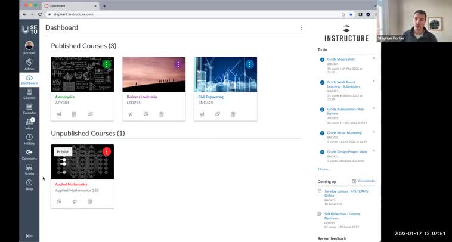
Task: Open Astrophysics discussions icon
Action: point(90,114)
